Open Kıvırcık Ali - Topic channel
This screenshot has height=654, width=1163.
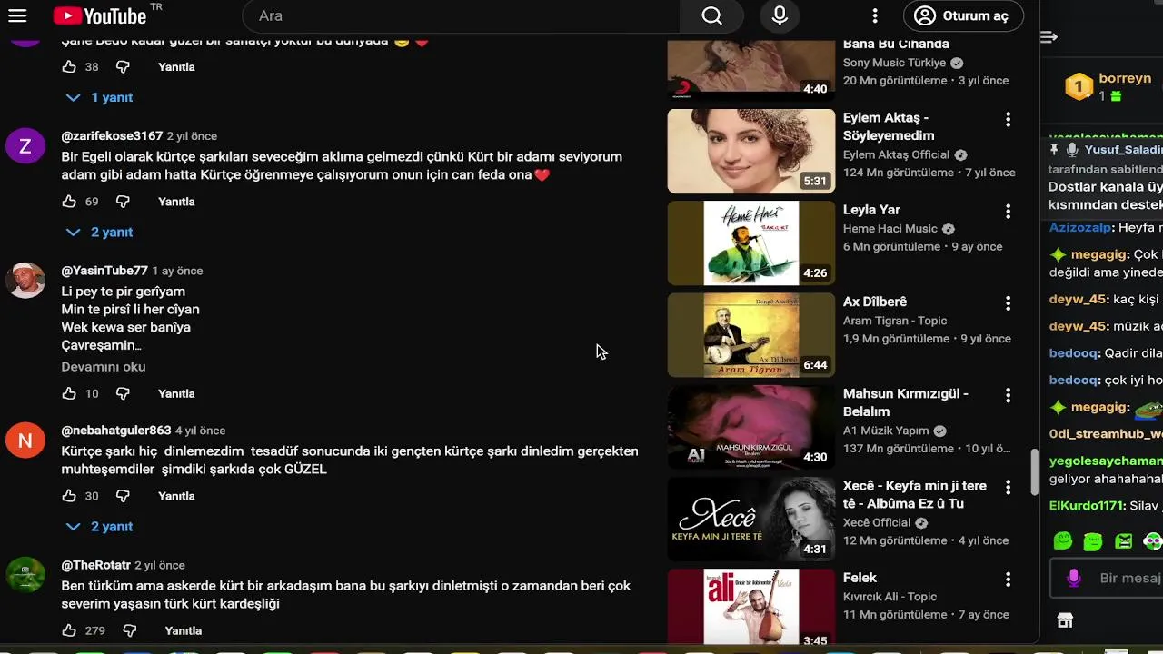pyautogui.click(x=890, y=597)
